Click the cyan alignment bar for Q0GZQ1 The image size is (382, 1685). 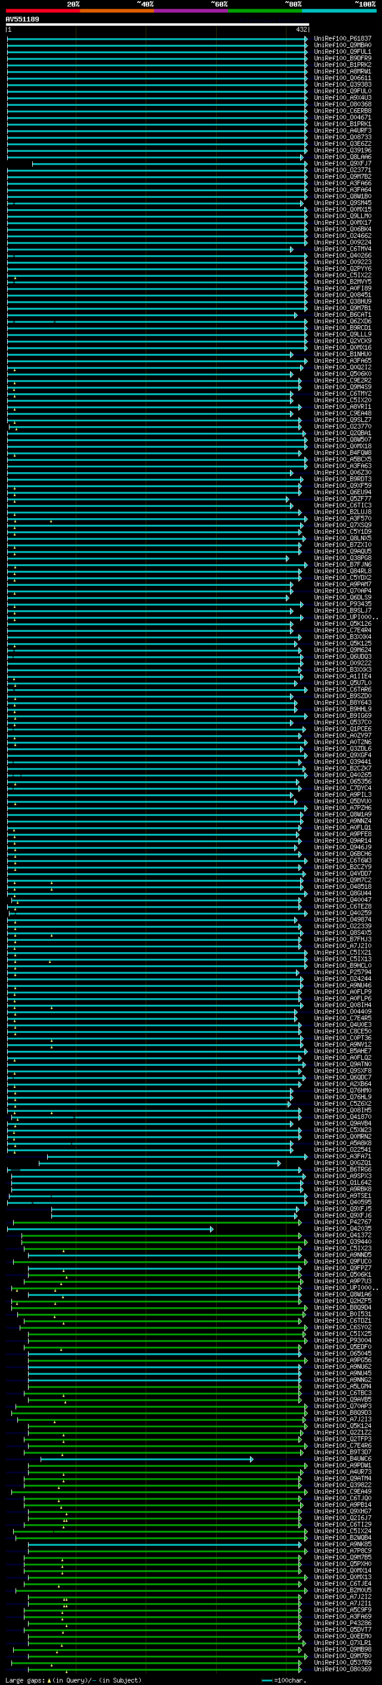pos(159,1163)
